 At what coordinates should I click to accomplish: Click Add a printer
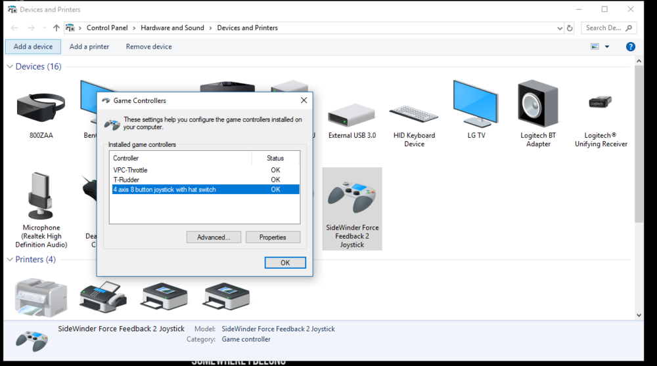click(89, 47)
